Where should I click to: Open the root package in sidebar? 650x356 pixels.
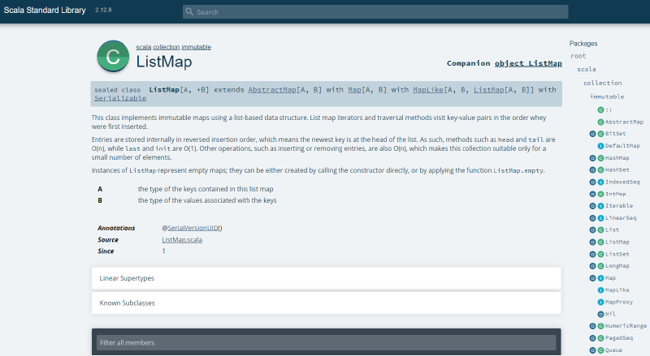pyautogui.click(x=578, y=56)
